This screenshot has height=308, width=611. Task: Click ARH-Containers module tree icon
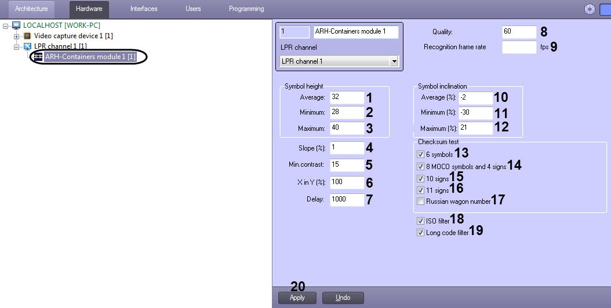click(x=38, y=57)
